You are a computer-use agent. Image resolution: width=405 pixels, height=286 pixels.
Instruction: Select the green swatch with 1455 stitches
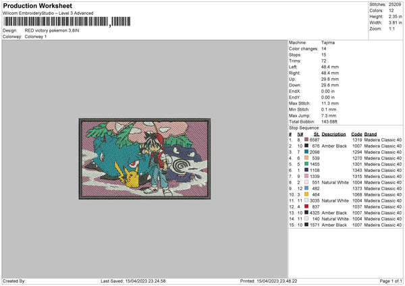pyautogui.click(x=306, y=164)
